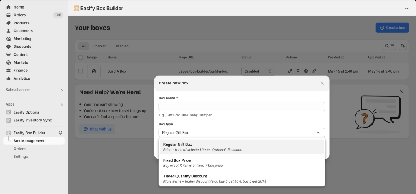Click the Create box button
The height and width of the screenshot is (194, 416).
(392, 28)
